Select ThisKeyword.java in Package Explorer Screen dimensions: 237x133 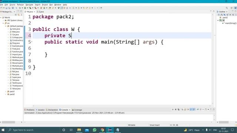16,86
